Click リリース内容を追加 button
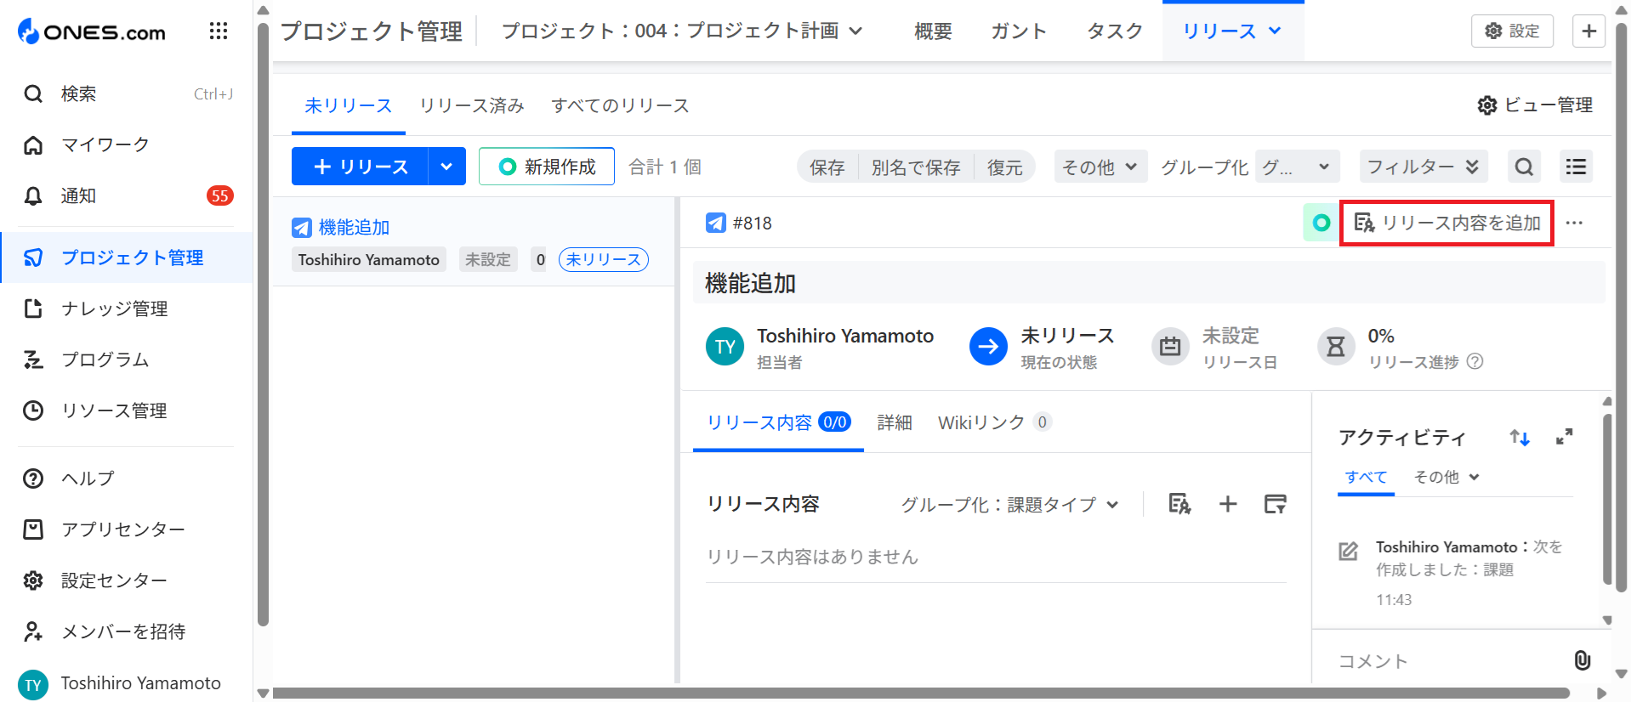This screenshot has height=702, width=1631. point(1447,223)
